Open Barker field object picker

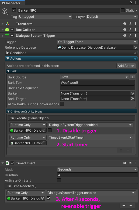[x=132, y=93]
